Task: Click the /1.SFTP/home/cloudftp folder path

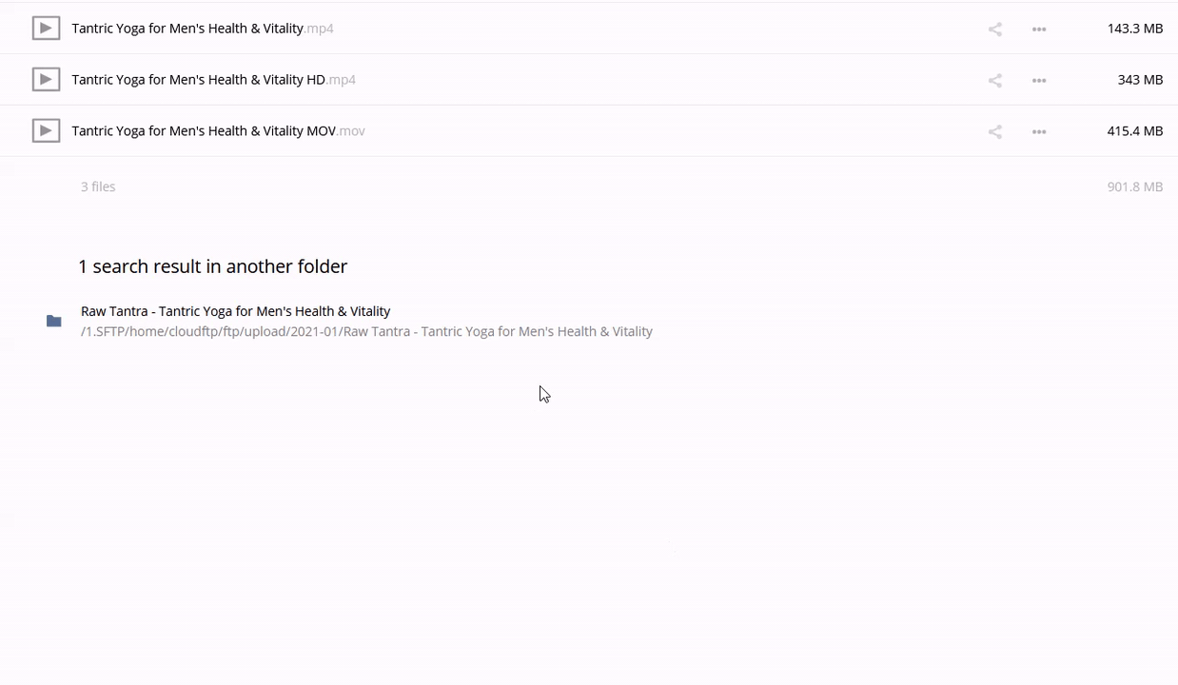Action: point(366,331)
